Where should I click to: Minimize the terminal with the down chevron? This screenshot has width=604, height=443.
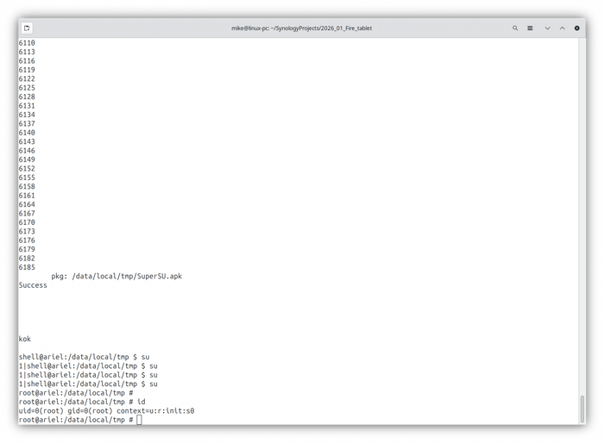[x=547, y=28]
